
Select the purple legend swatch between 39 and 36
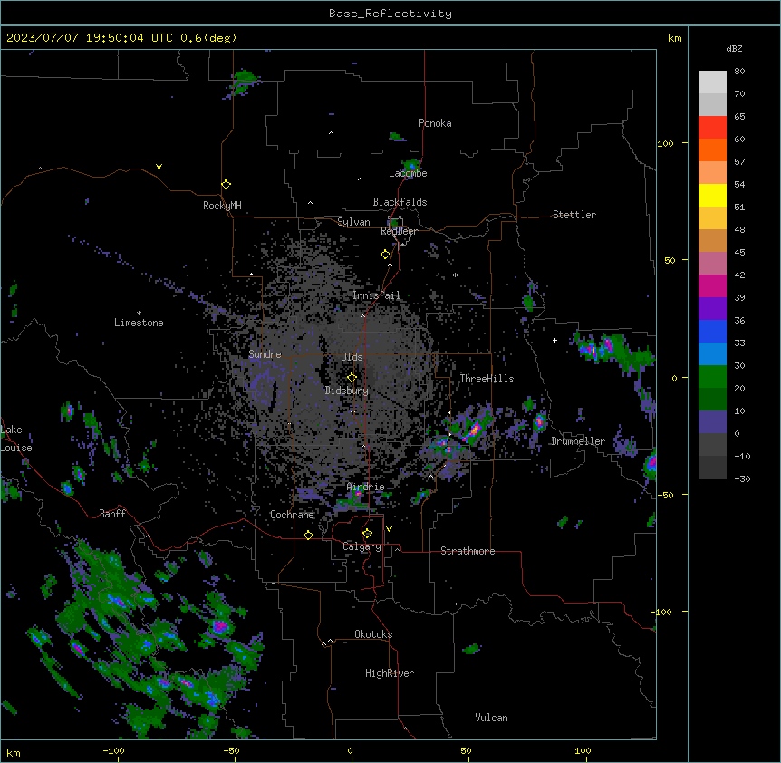click(x=712, y=308)
